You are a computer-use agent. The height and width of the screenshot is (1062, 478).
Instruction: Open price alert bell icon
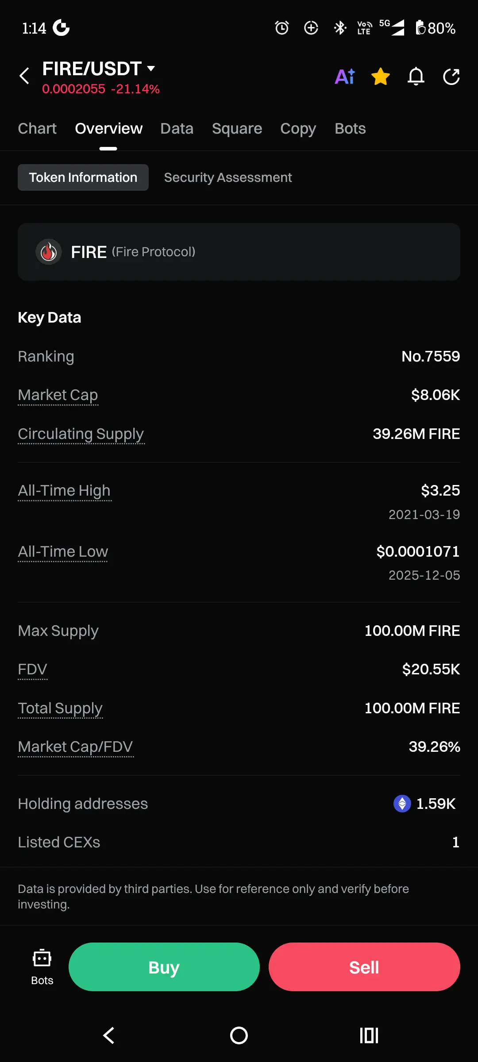[416, 77]
